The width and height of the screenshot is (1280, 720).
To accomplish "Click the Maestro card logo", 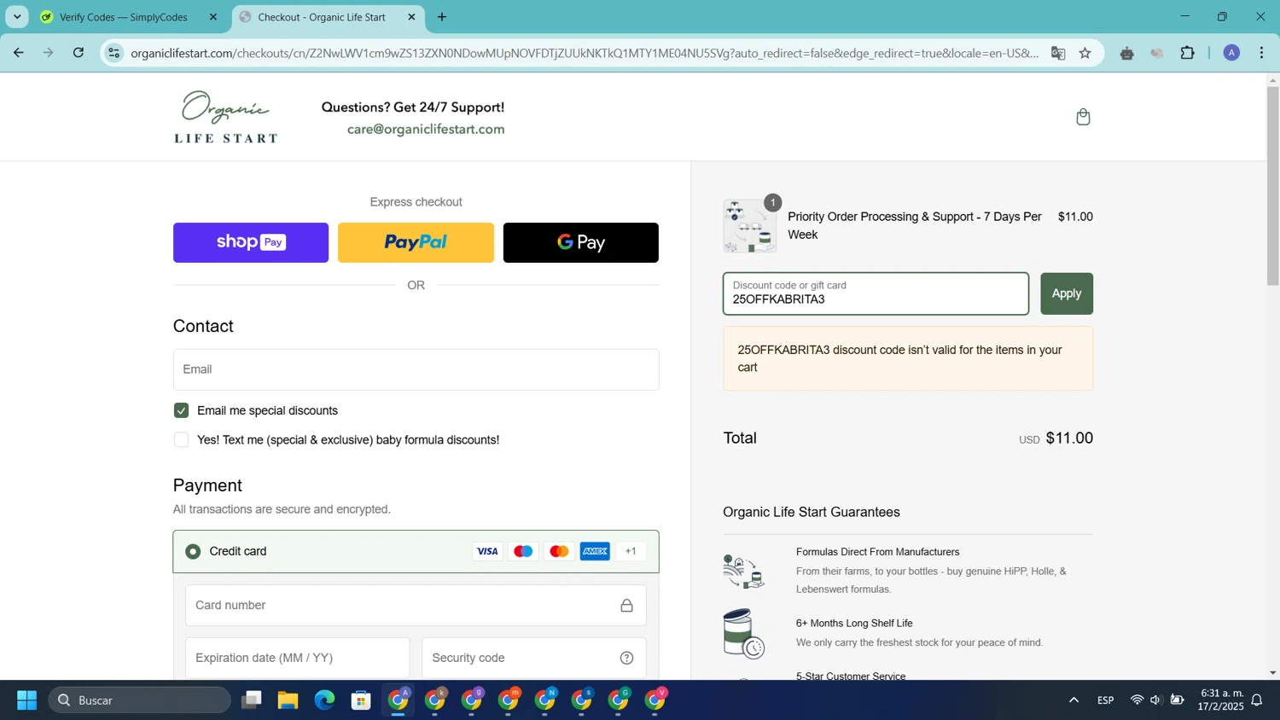I will (x=523, y=551).
